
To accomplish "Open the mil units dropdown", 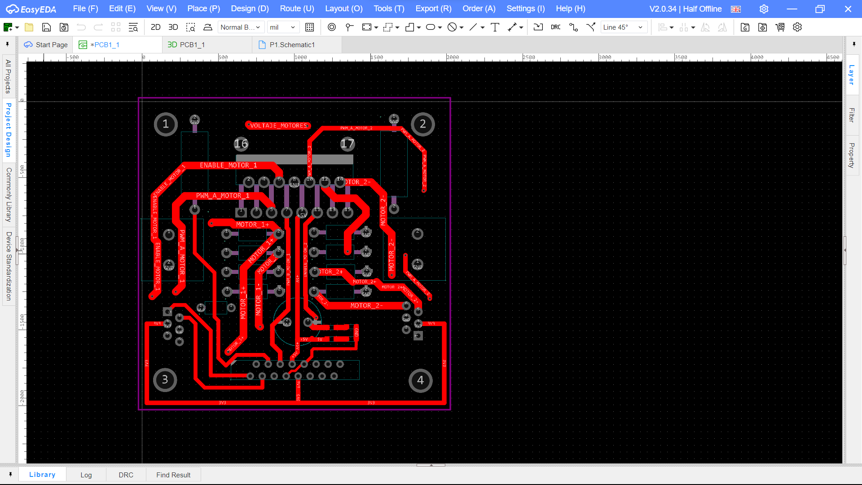I will click(283, 27).
